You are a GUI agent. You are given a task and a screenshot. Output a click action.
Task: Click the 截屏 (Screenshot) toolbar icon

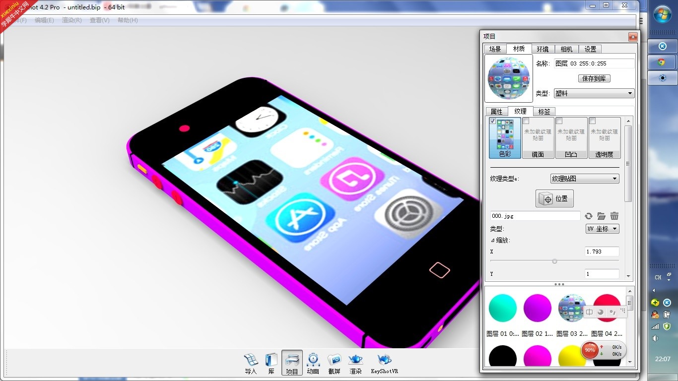(x=334, y=363)
